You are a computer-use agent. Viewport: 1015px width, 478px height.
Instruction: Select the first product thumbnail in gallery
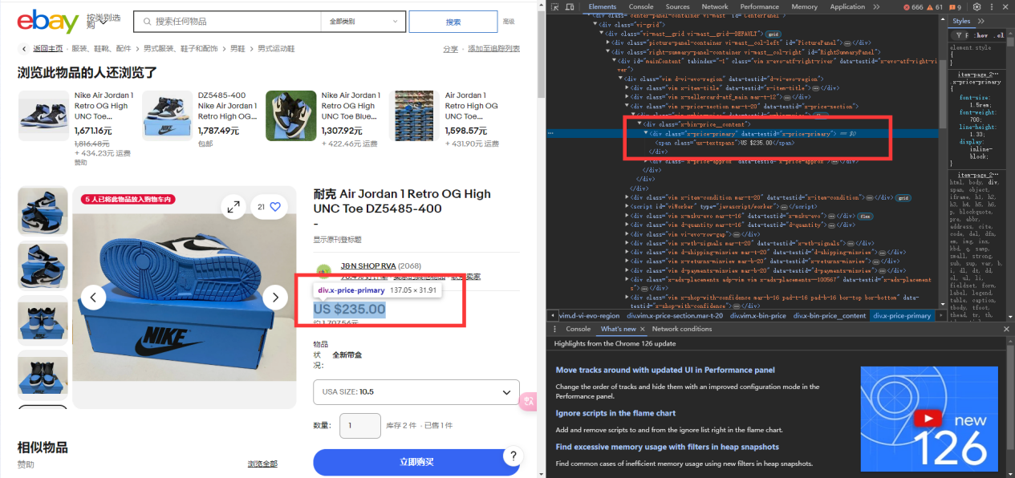coord(43,211)
